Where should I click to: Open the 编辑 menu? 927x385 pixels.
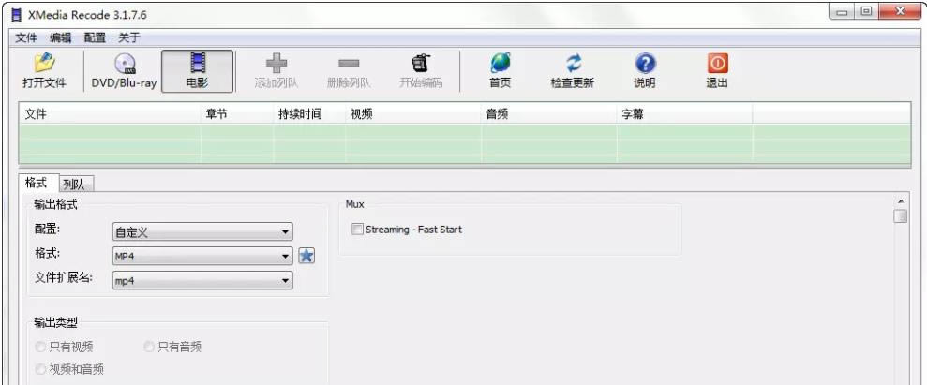coord(60,37)
